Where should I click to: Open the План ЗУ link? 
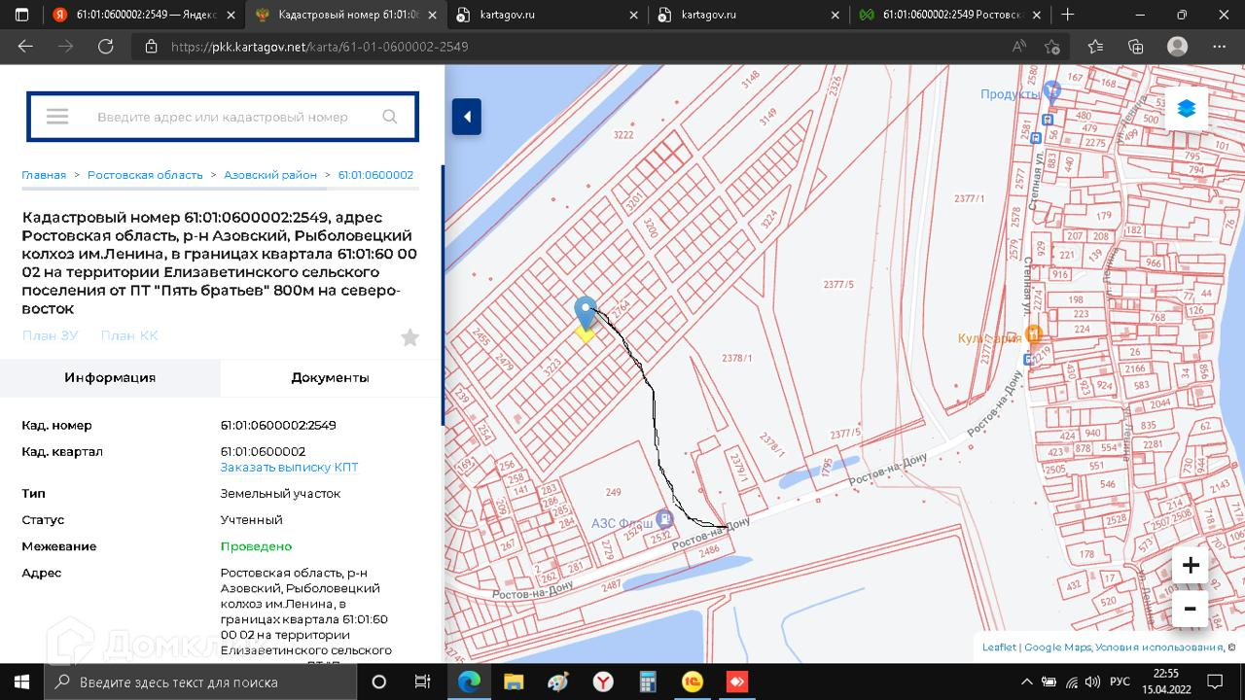pyautogui.click(x=50, y=335)
